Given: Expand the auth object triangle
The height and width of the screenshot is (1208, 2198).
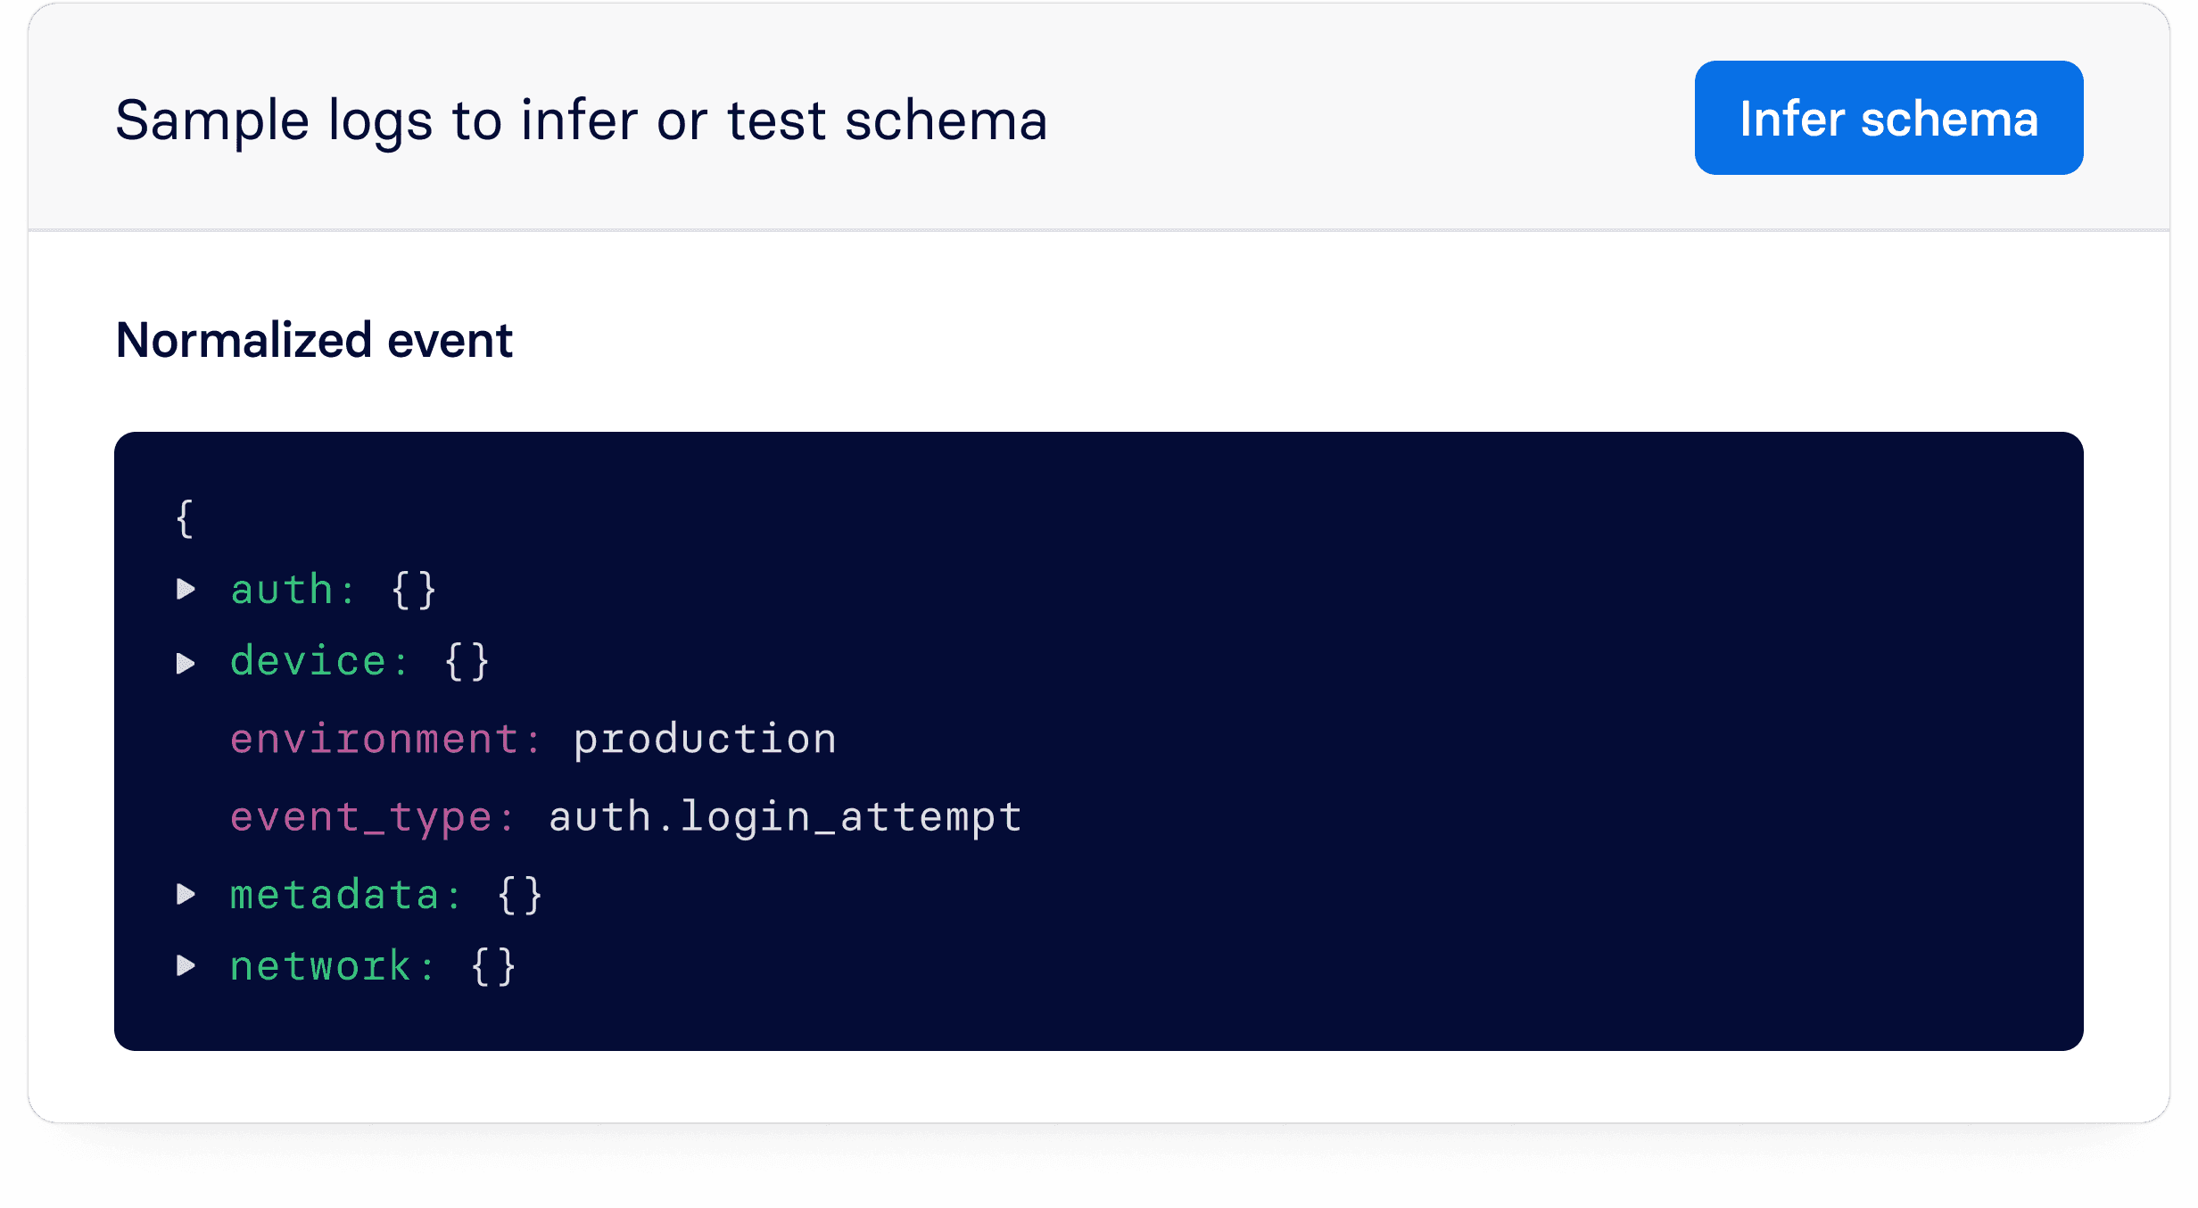Looking at the screenshot, I should click(186, 589).
